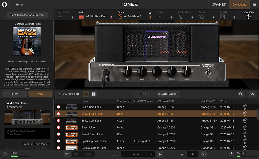Open the Filters tab
The image size is (259, 159).
14,94
